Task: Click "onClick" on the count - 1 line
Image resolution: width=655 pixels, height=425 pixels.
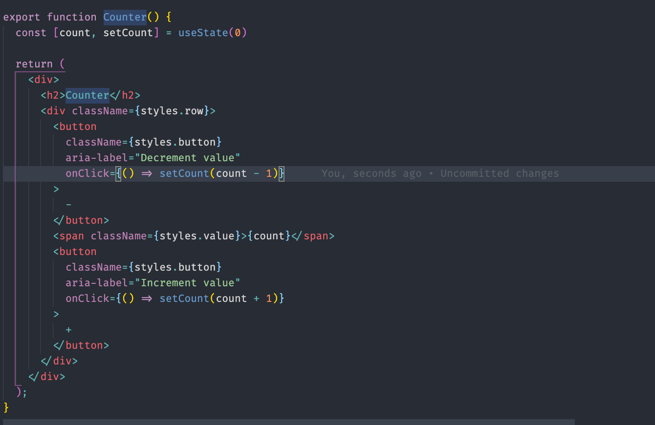Action: click(87, 173)
